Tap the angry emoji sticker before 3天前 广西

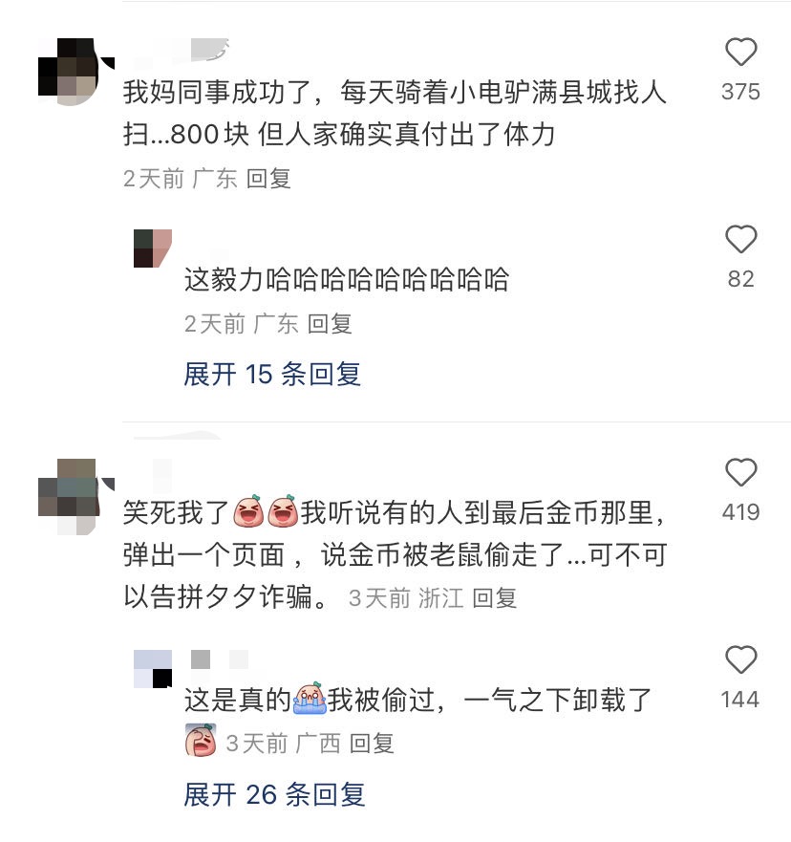pos(201,740)
